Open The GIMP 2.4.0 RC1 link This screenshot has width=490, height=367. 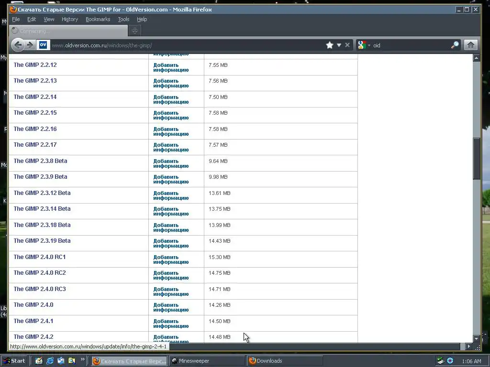click(x=40, y=257)
